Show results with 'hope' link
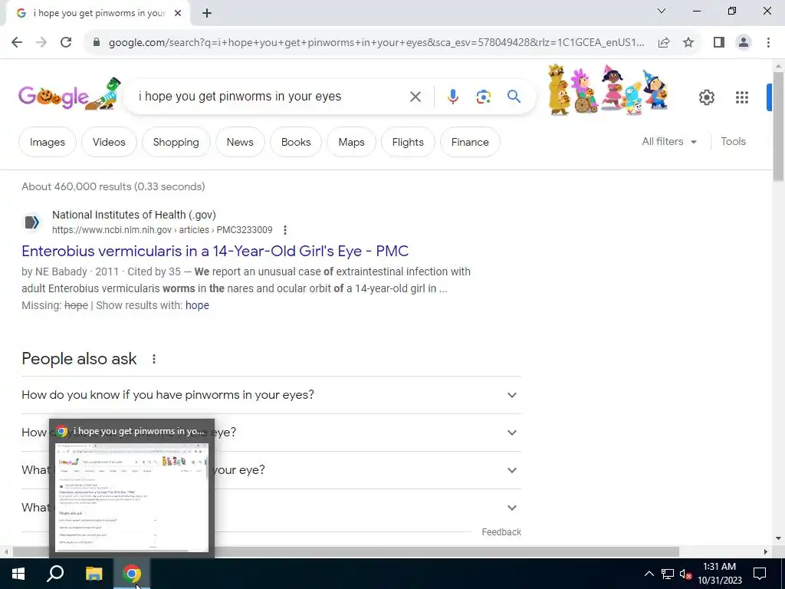785x589 pixels. pos(197,305)
